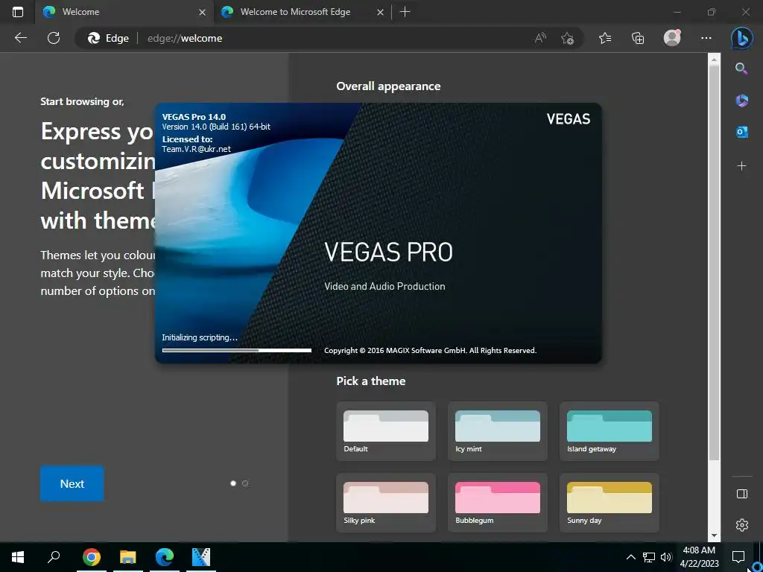This screenshot has height=572, width=763.
Task: Click the VEGAS logo on splash screen
Action: 569,119
